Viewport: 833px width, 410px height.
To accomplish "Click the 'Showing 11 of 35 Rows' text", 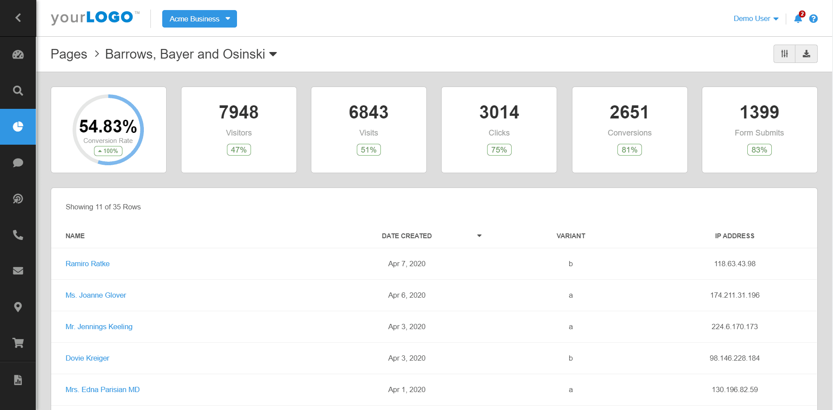I will point(103,207).
